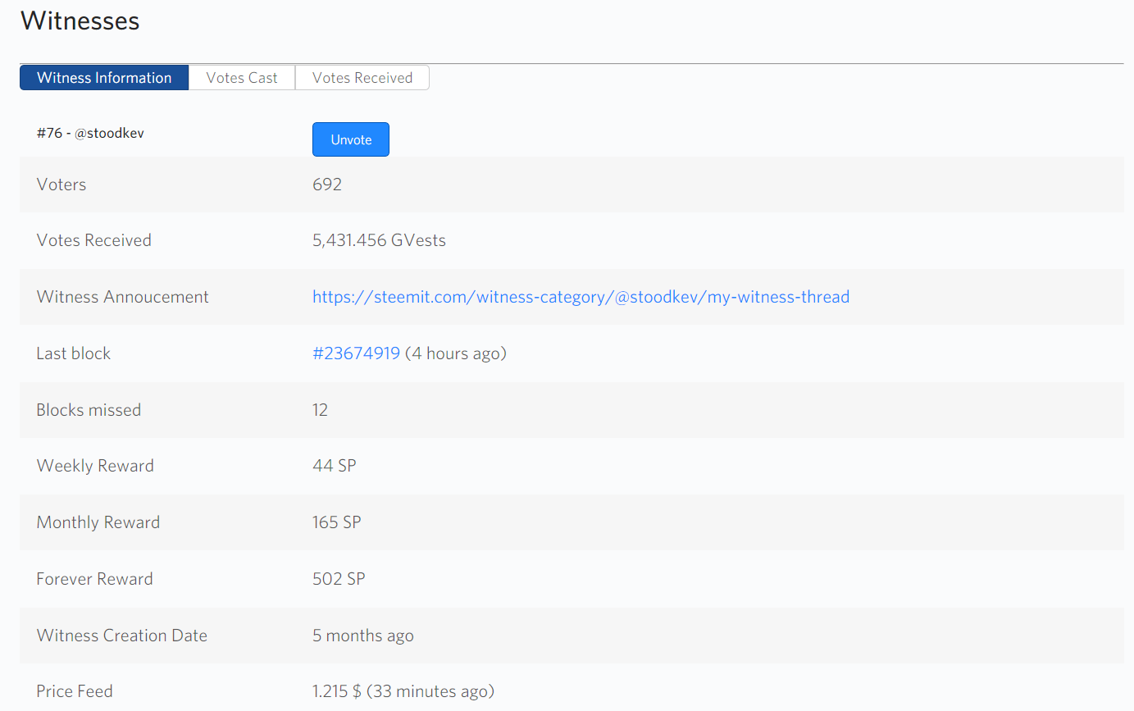This screenshot has width=1134, height=711.
Task: Click the 'Witness Annoucement' label
Action: pyautogui.click(x=123, y=297)
